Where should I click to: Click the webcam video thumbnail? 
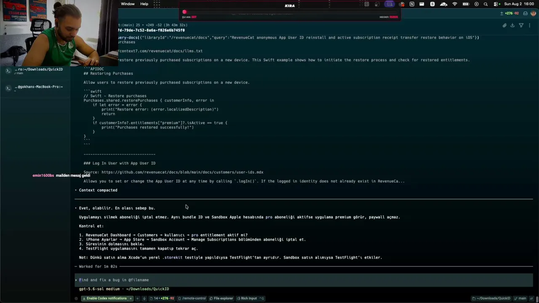59,33
